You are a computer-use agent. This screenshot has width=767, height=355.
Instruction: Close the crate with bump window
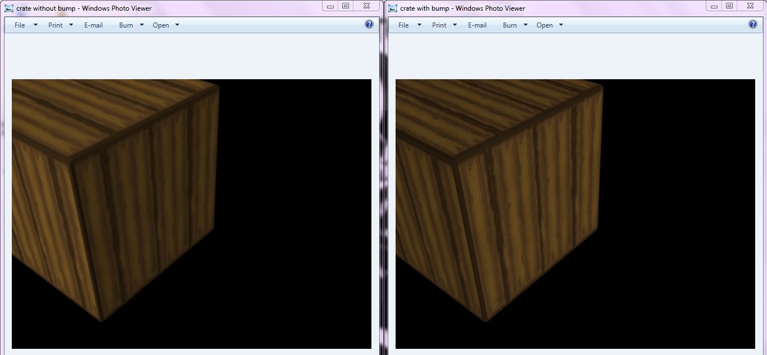(751, 6)
